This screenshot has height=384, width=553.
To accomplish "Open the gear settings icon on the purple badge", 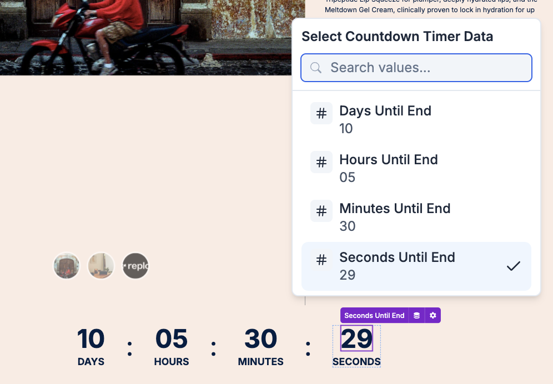I will coord(433,315).
